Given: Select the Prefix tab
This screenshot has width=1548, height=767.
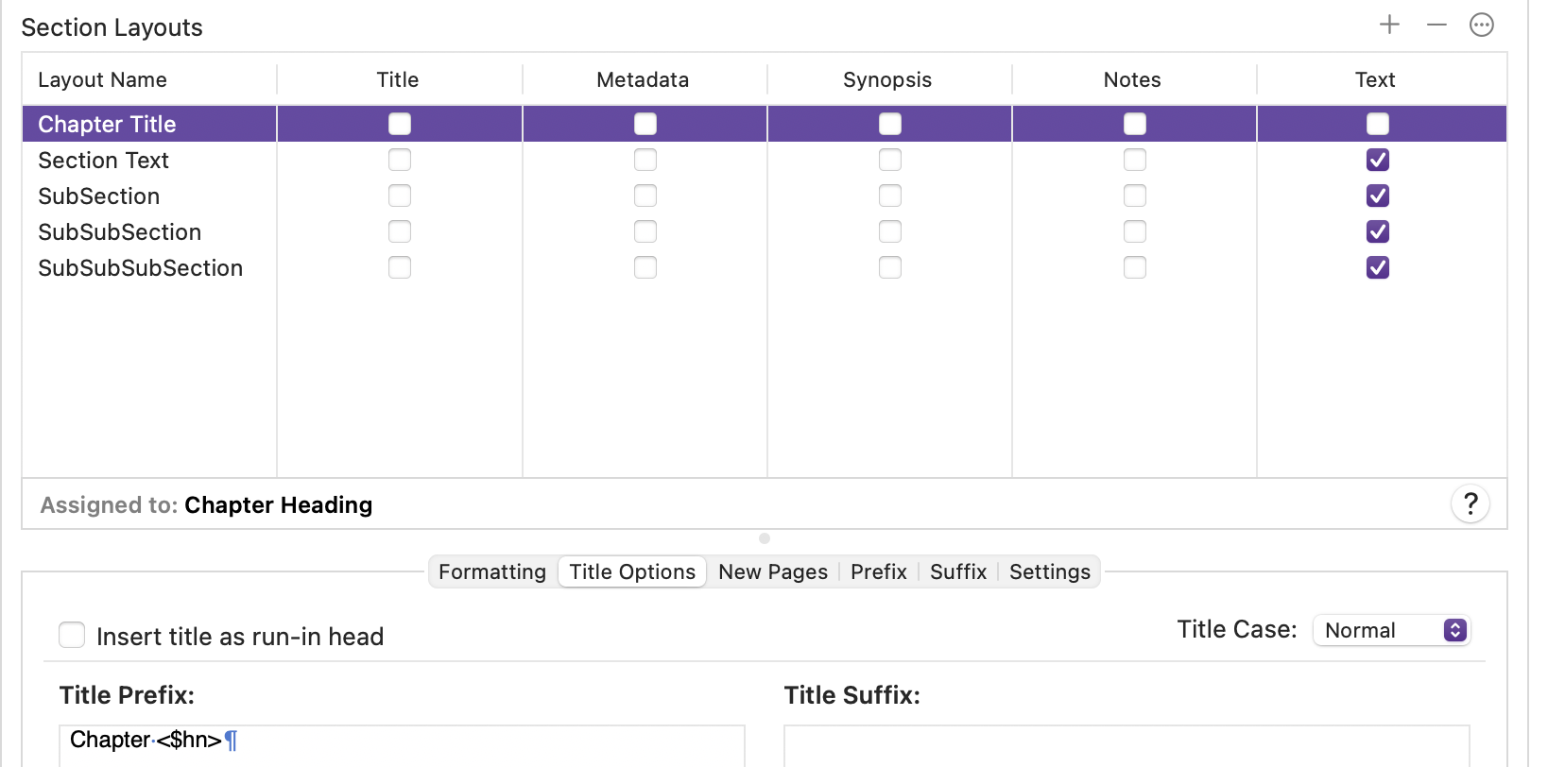Looking at the screenshot, I should [x=879, y=571].
